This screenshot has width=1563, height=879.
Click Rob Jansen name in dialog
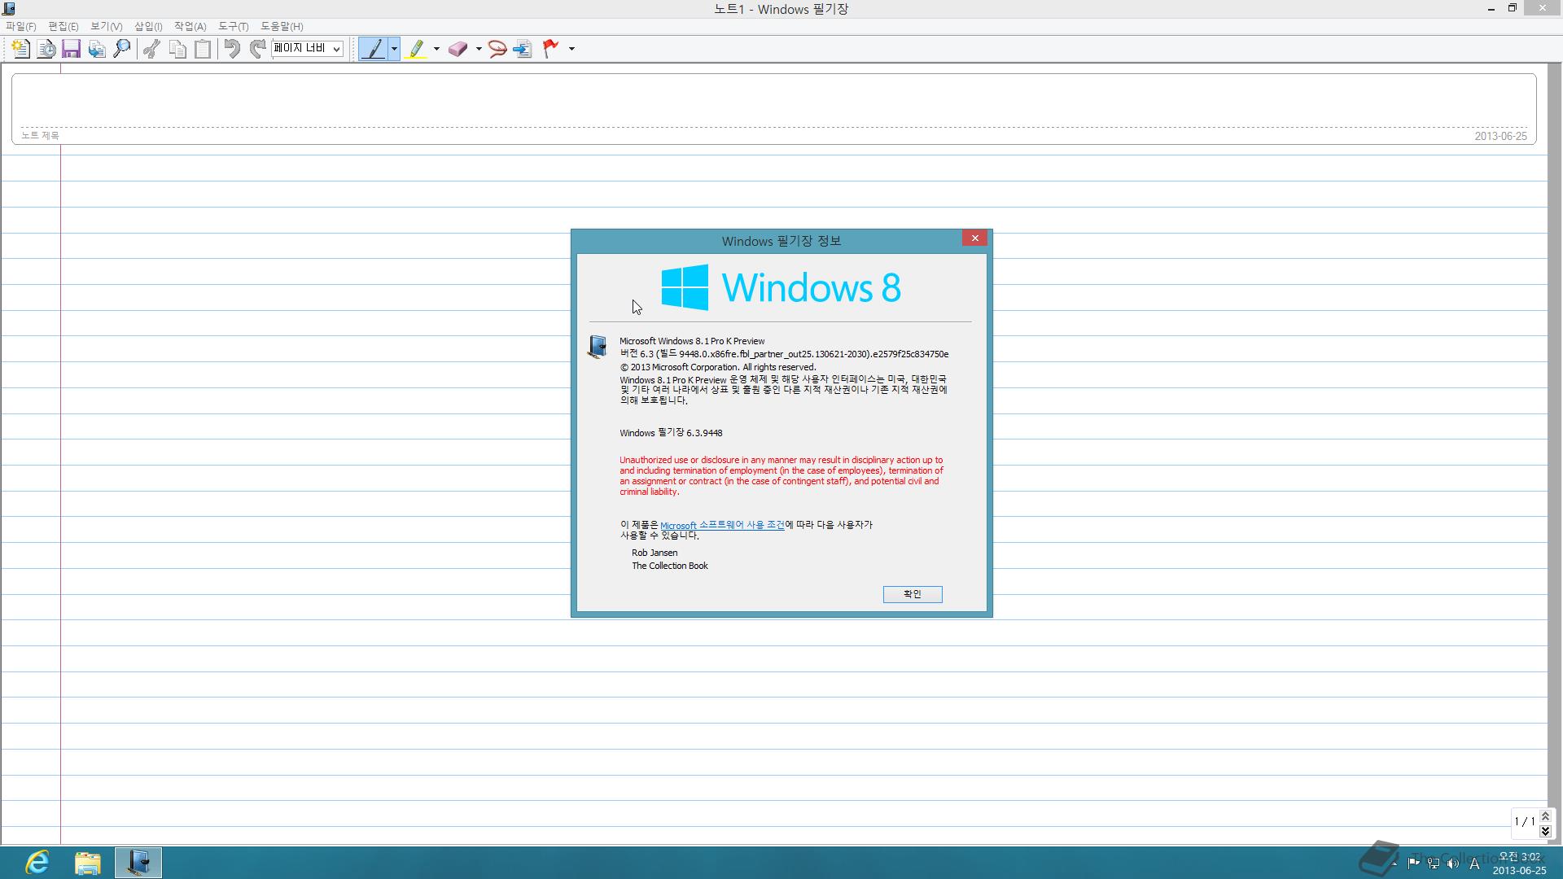[x=655, y=553]
